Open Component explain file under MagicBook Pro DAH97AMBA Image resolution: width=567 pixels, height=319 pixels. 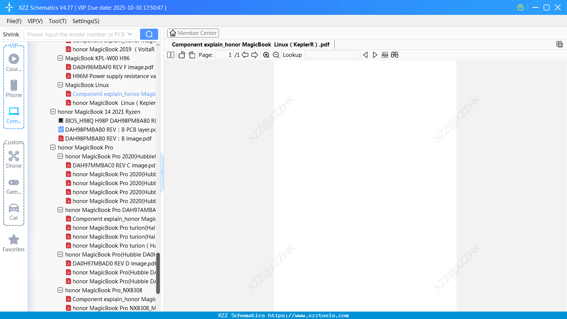[x=114, y=219]
